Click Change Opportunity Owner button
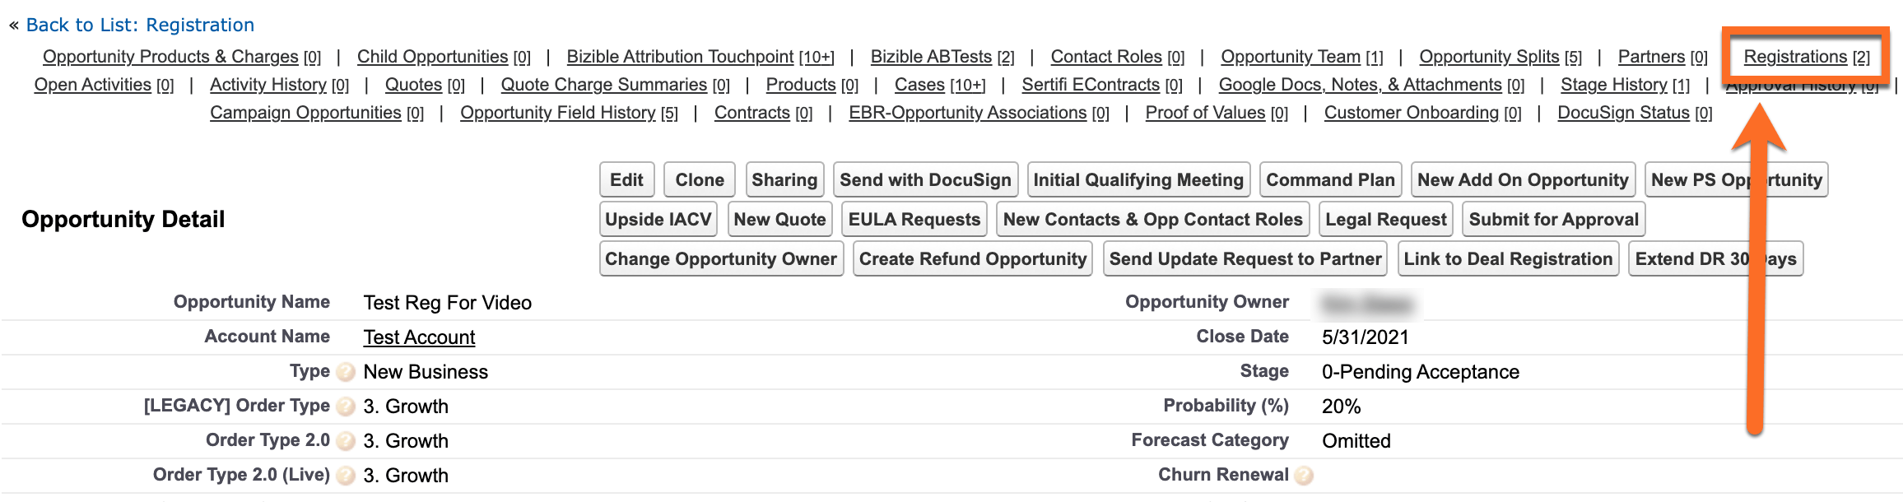The image size is (1903, 502). [x=721, y=258]
